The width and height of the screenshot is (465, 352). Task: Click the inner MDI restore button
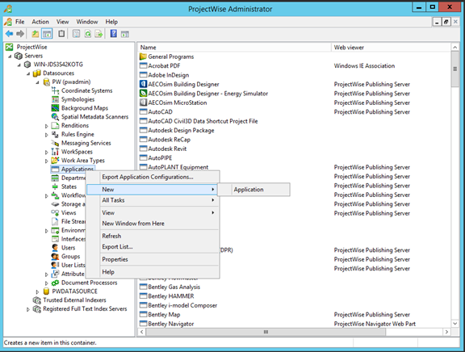point(446,22)
